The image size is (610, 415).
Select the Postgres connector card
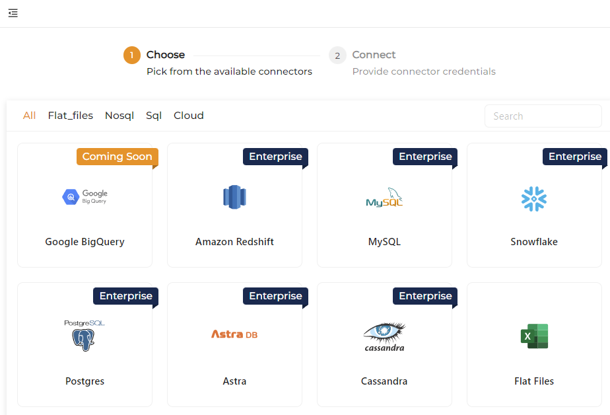85,344
